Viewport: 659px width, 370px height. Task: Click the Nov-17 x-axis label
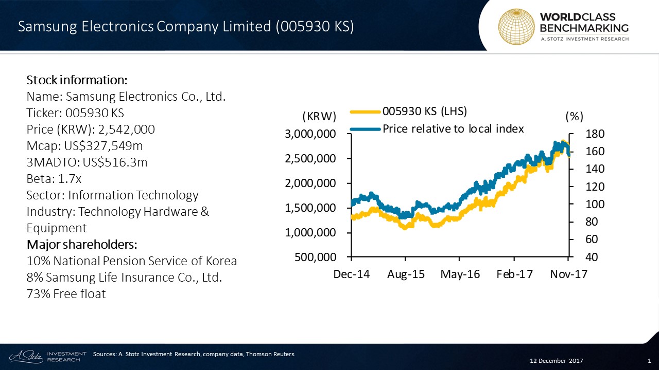[x=568, y=274]
